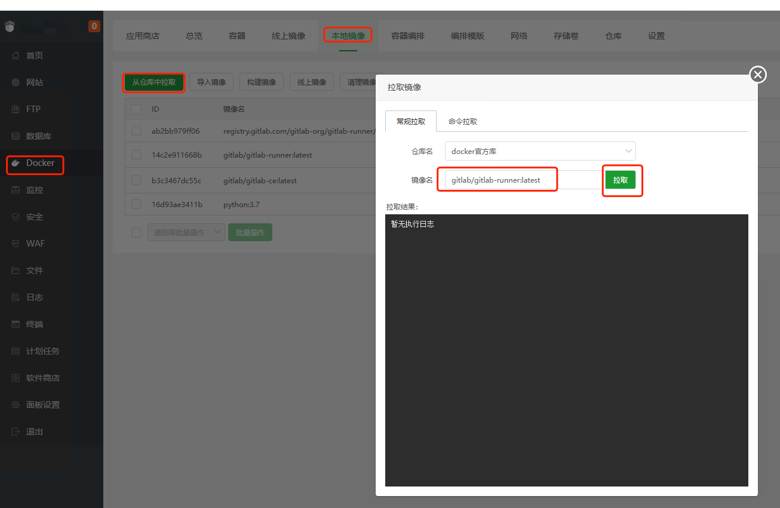Toggle the select-all checkbox in table header
Image resolution: width=780 pixels, height=508 pixels.
point(136,109)
